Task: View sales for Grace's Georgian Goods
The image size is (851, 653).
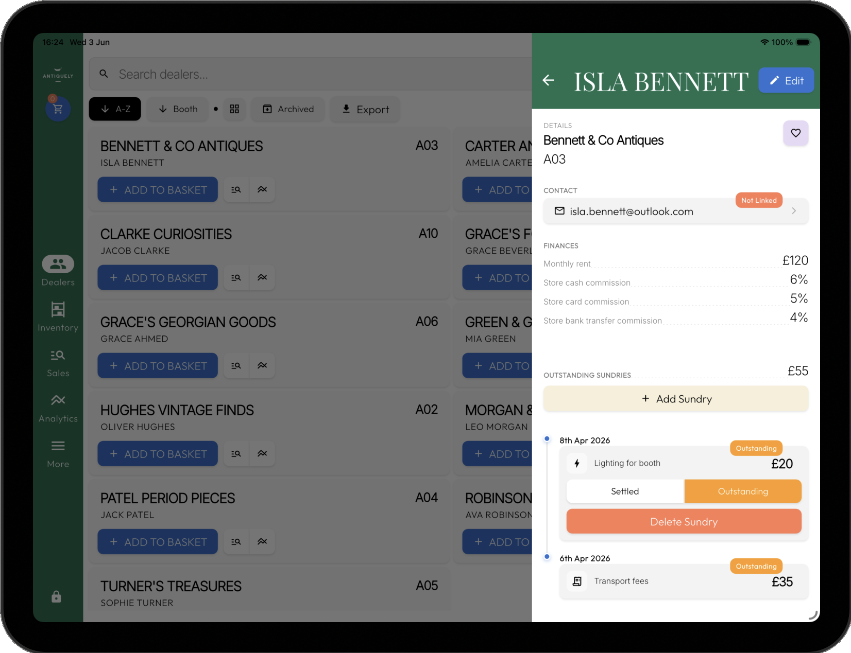Action: click(236, 365)
